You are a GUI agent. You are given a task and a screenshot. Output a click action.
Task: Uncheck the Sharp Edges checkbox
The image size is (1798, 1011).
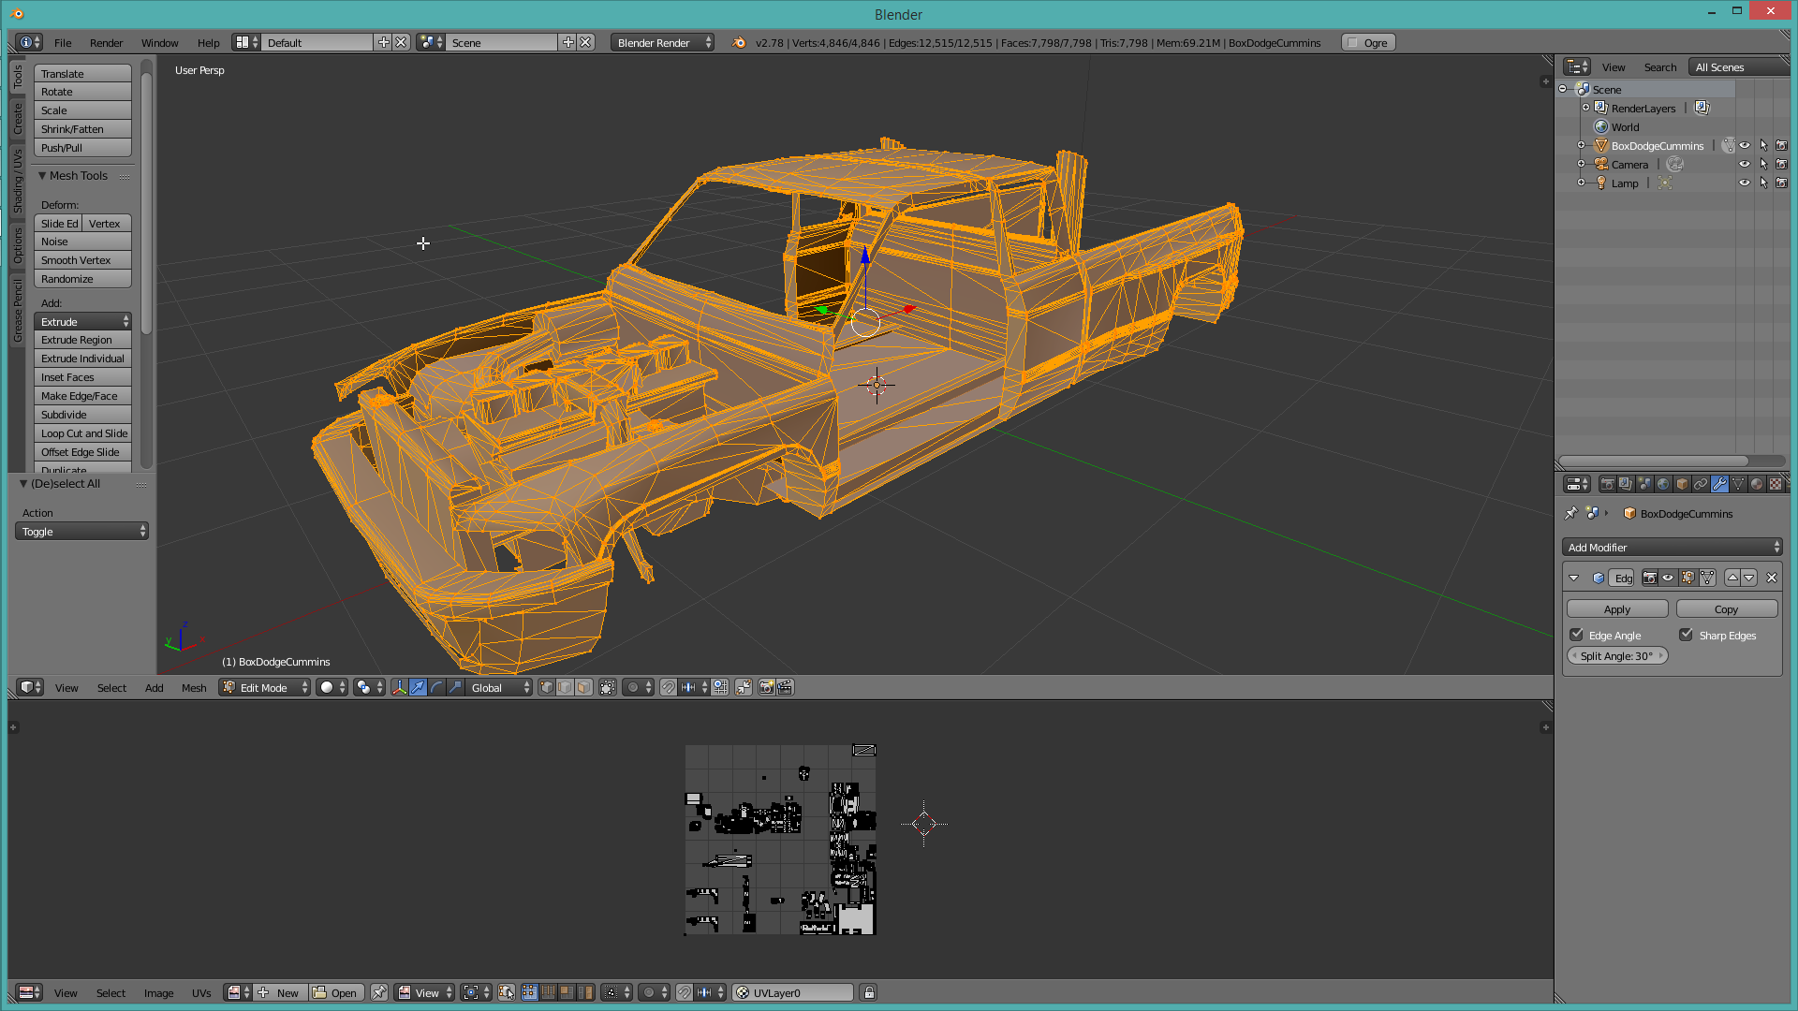(1687, 635)
